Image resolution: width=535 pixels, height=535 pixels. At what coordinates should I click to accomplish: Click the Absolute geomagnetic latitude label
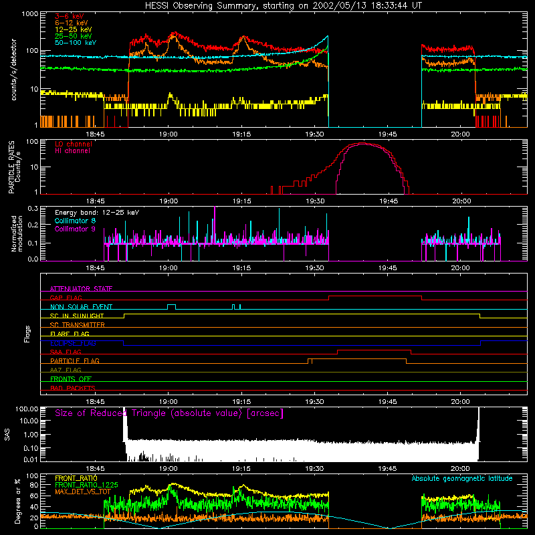tap(462, 478)
